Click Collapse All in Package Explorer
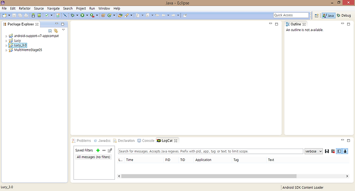Viewport: 355px width, 191px height. click(x=50, y=31)
